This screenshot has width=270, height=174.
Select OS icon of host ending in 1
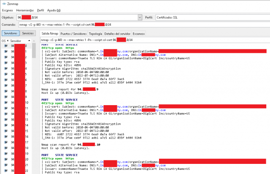coord(6,52)
